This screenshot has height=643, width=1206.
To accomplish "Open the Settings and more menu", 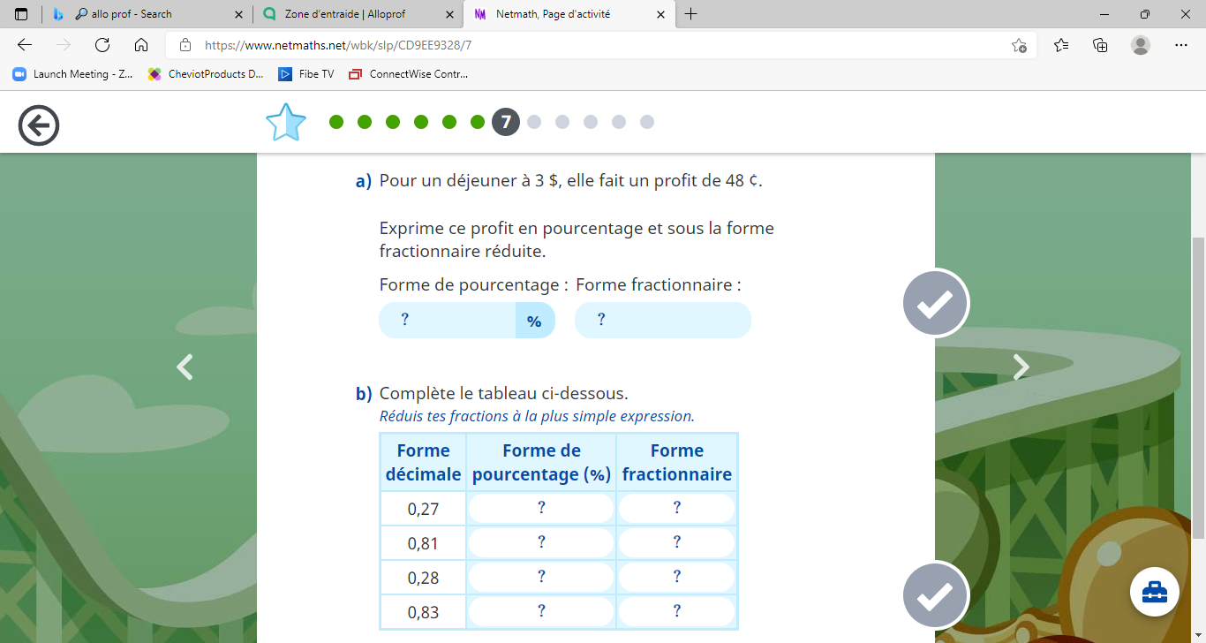I will [1180, 45].
